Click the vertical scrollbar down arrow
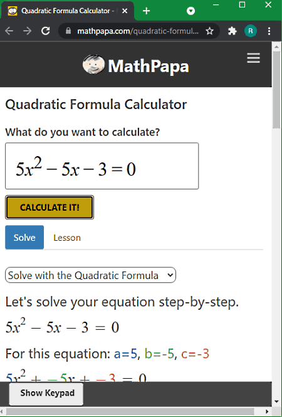This screenshot has width=282, height=417. [x=277, y=401]
